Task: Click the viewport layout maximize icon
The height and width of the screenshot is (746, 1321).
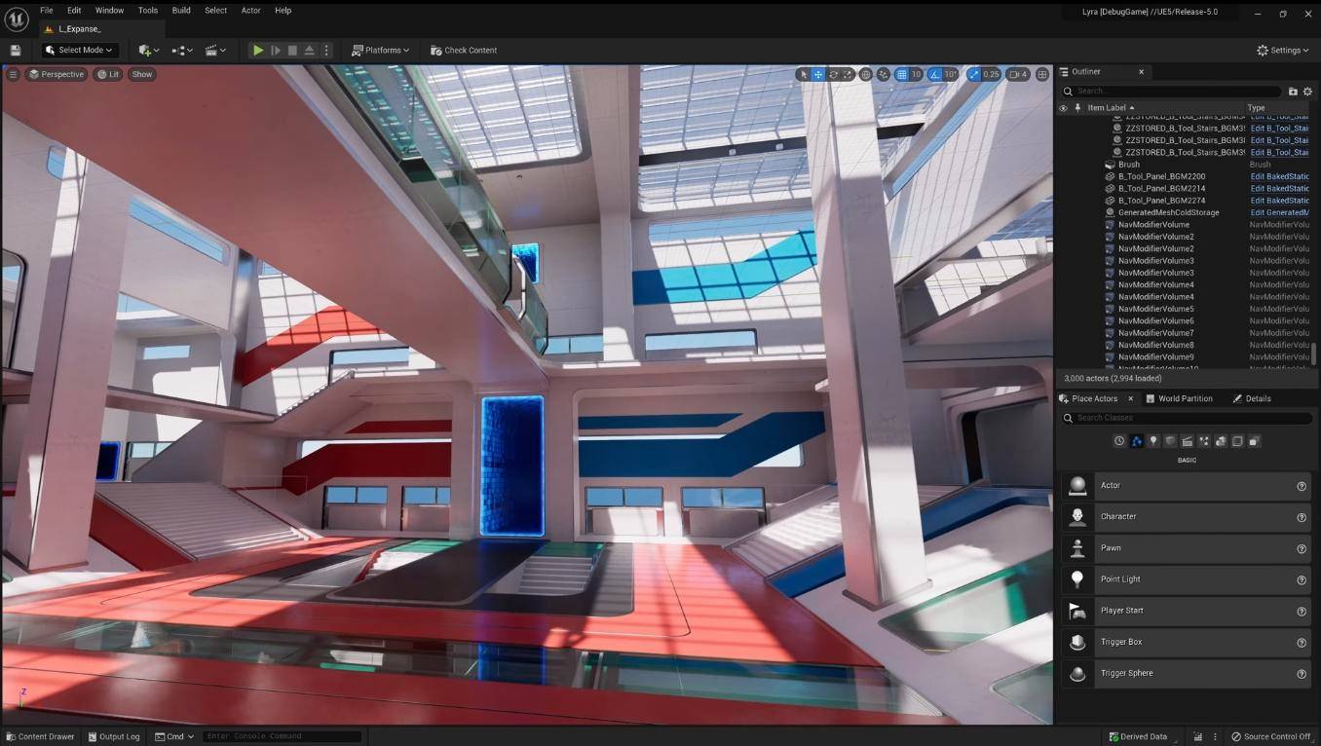Action: click(1042, 74)
